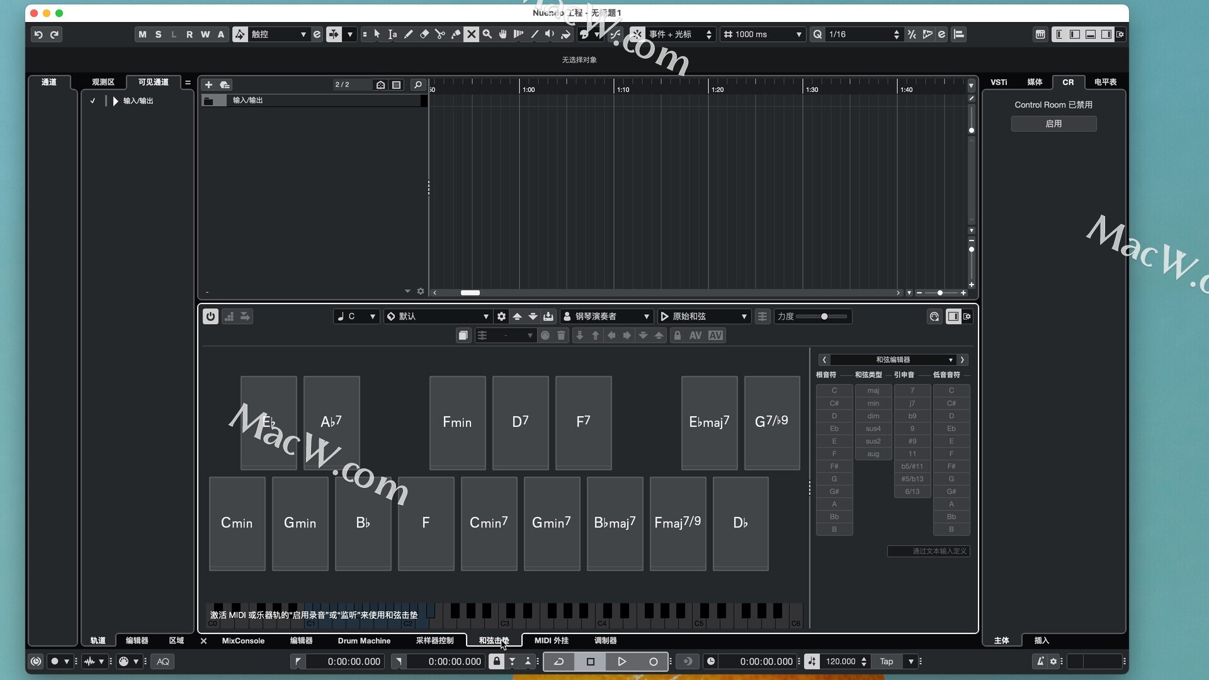Toggle the cycle loop button in transport
Screen dimensions: 1209x680
[x=559, y=661]
